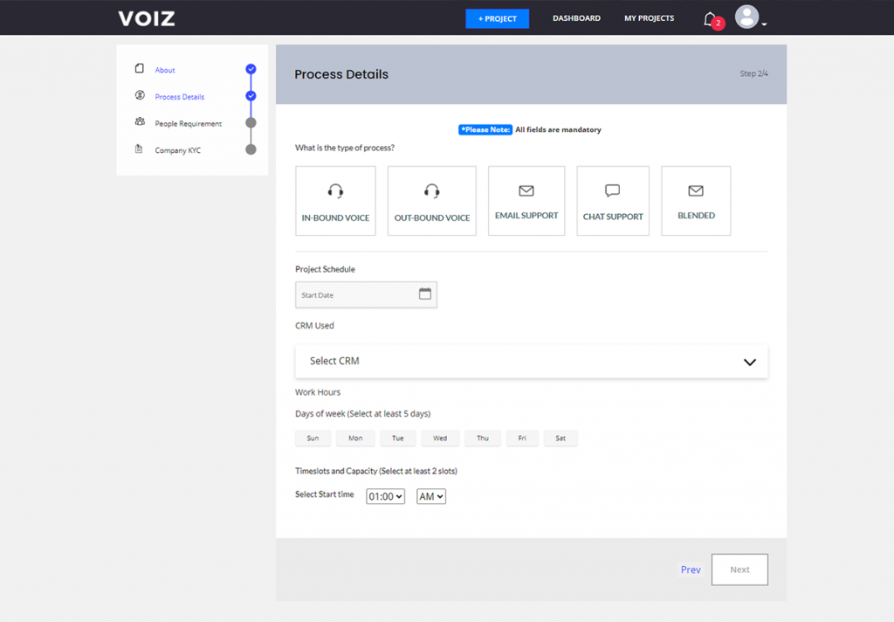Click the Company KYC building icon

click(x=139, y=149)
